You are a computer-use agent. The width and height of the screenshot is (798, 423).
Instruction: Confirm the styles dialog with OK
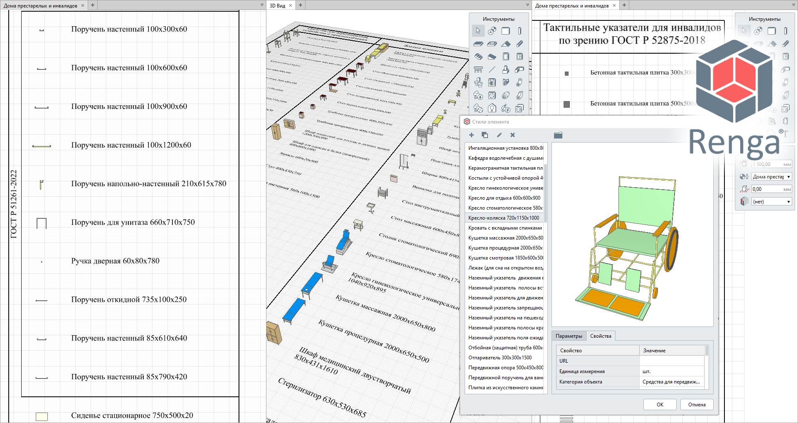pyautogui.click(x=660, y=404)
